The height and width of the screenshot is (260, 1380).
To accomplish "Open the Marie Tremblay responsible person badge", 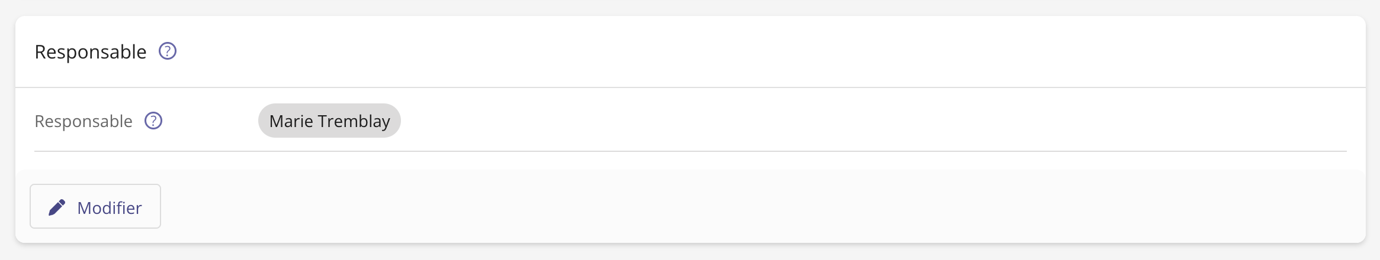I will click(x=329, y=121).
